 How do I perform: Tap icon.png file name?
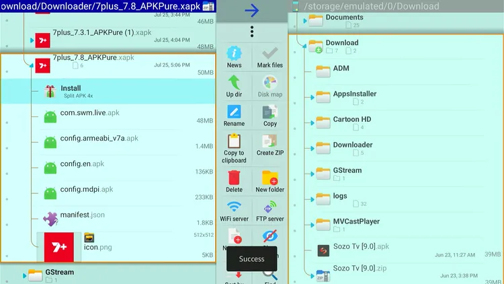[x=97, y=247]
